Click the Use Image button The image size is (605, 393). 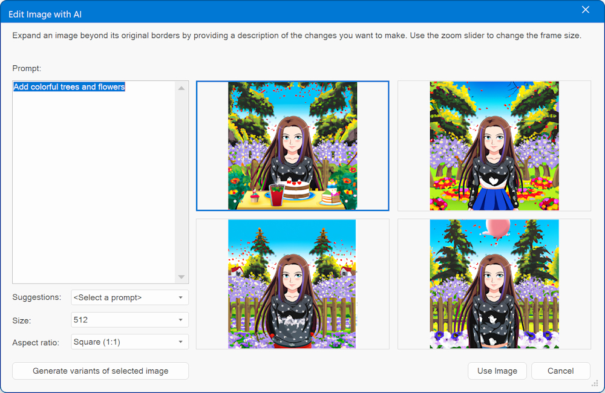pos(497,371)
